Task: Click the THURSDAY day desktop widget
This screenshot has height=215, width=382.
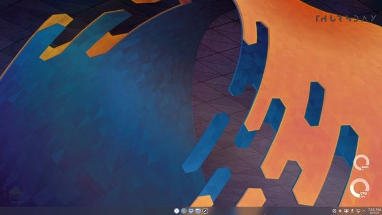Action: coord(346,19)
